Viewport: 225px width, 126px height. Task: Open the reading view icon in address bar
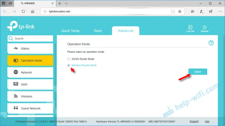tap(173, 12)
